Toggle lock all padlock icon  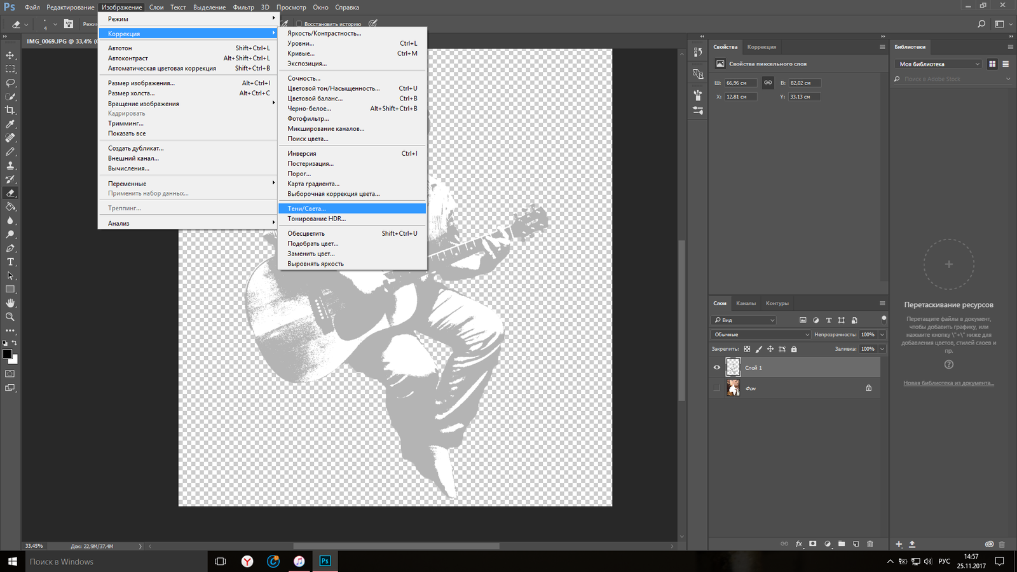pos(794,349)
